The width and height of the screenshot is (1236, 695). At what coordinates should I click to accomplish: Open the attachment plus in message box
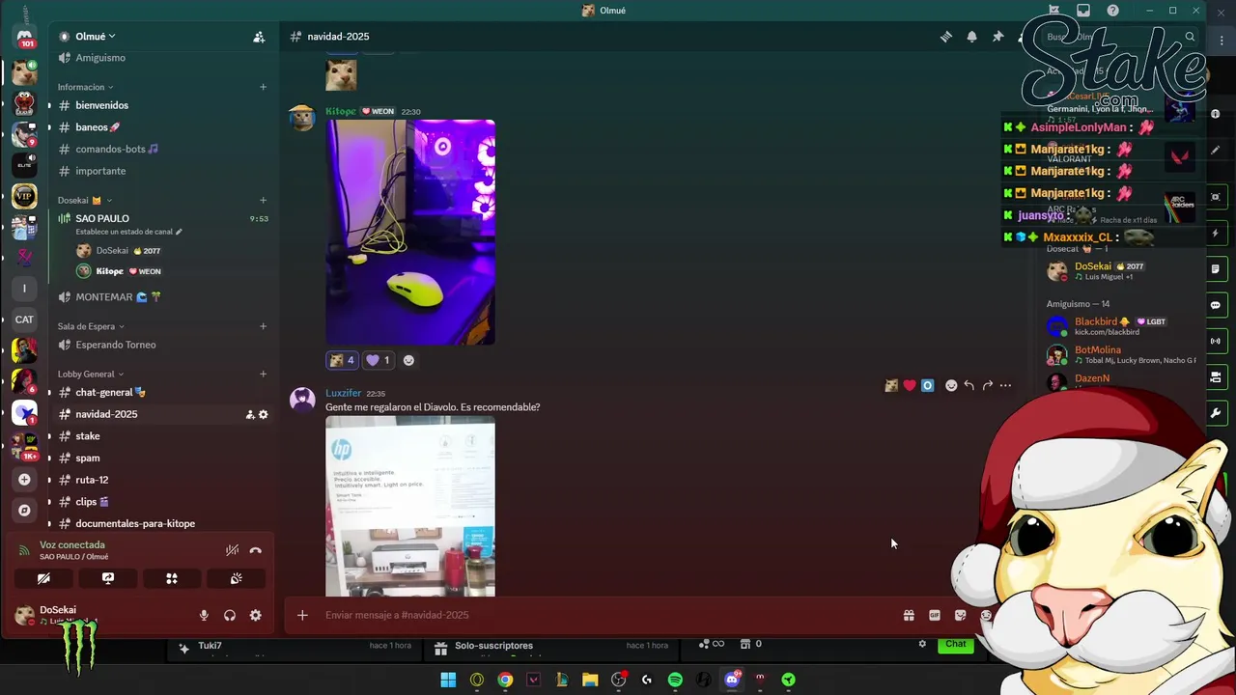click(302, 615)
